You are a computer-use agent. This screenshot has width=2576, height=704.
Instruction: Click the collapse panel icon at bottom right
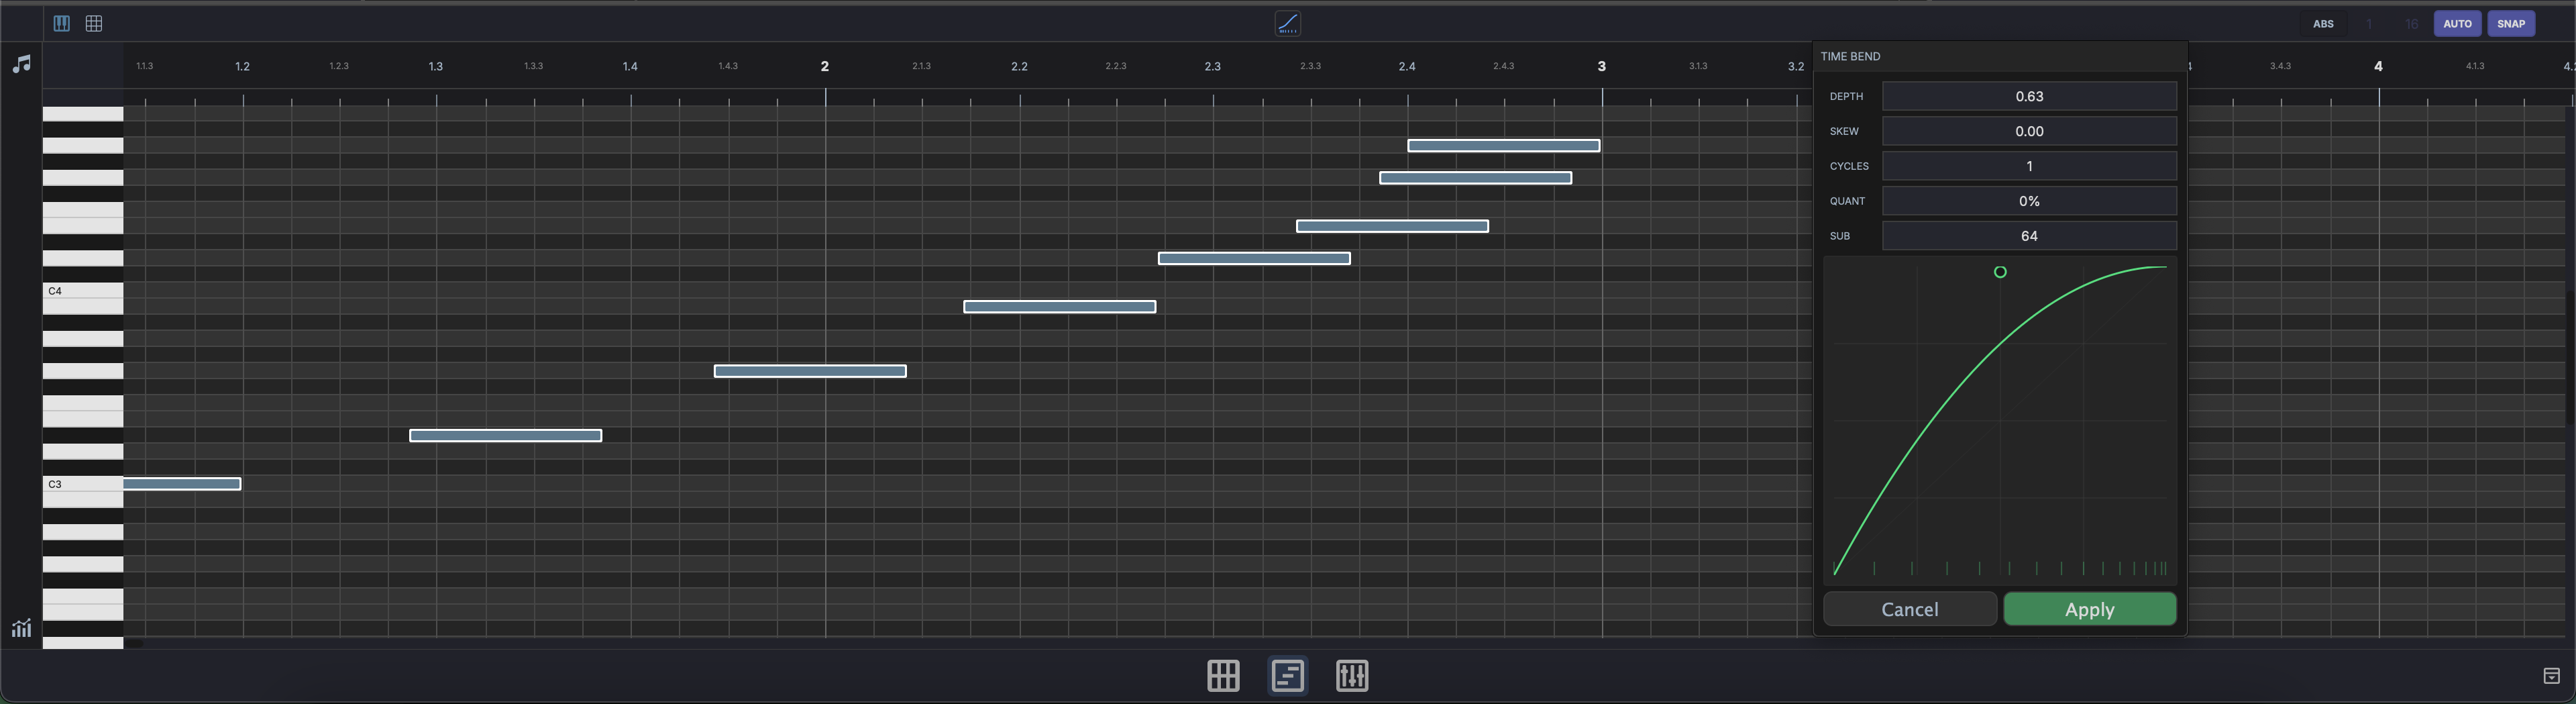(2550, 676)
